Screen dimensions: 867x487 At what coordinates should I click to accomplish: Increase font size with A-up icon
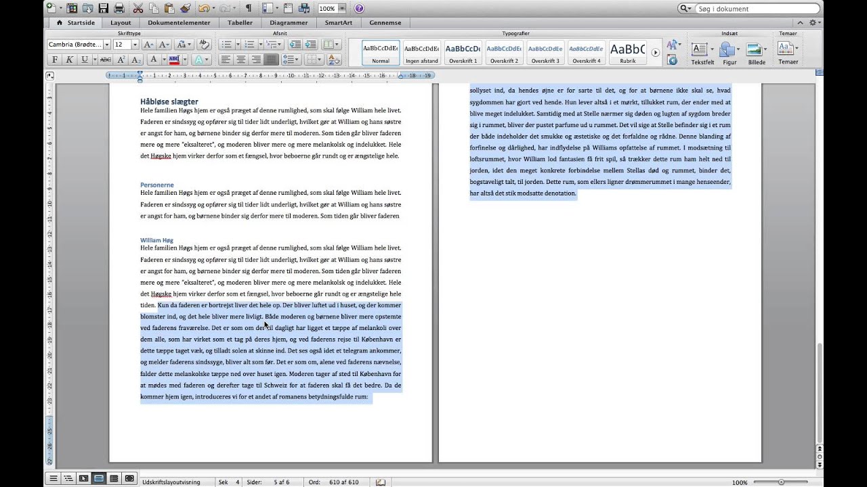(x=148, y=44)
